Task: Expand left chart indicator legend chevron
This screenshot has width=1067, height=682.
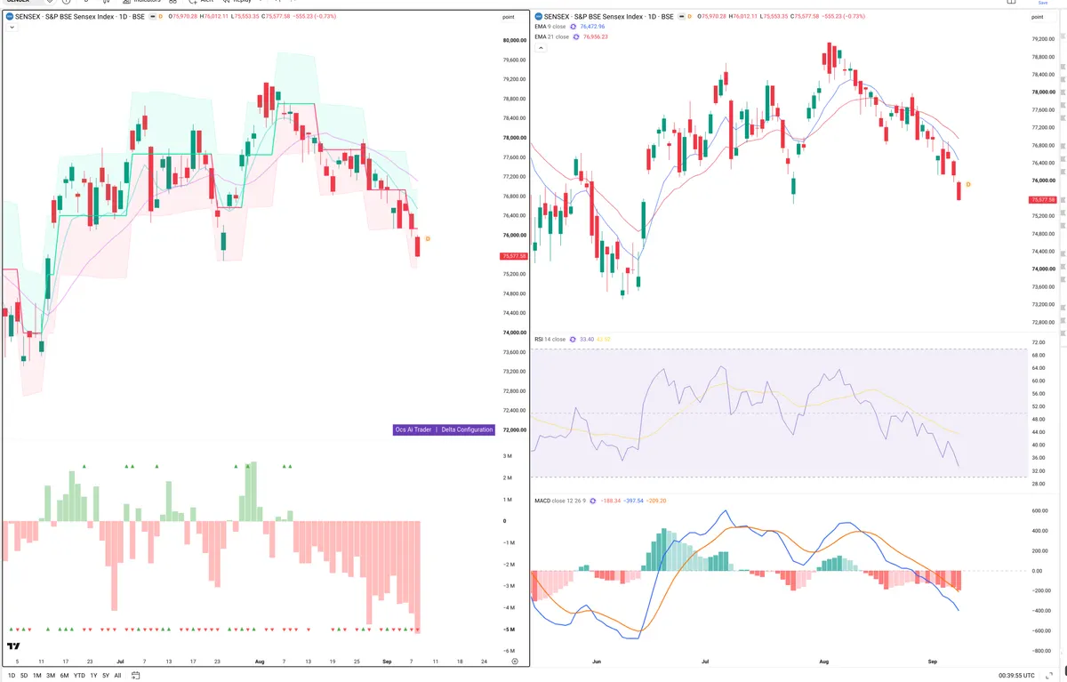Action: pyautogui.click(x=12, y=28)
